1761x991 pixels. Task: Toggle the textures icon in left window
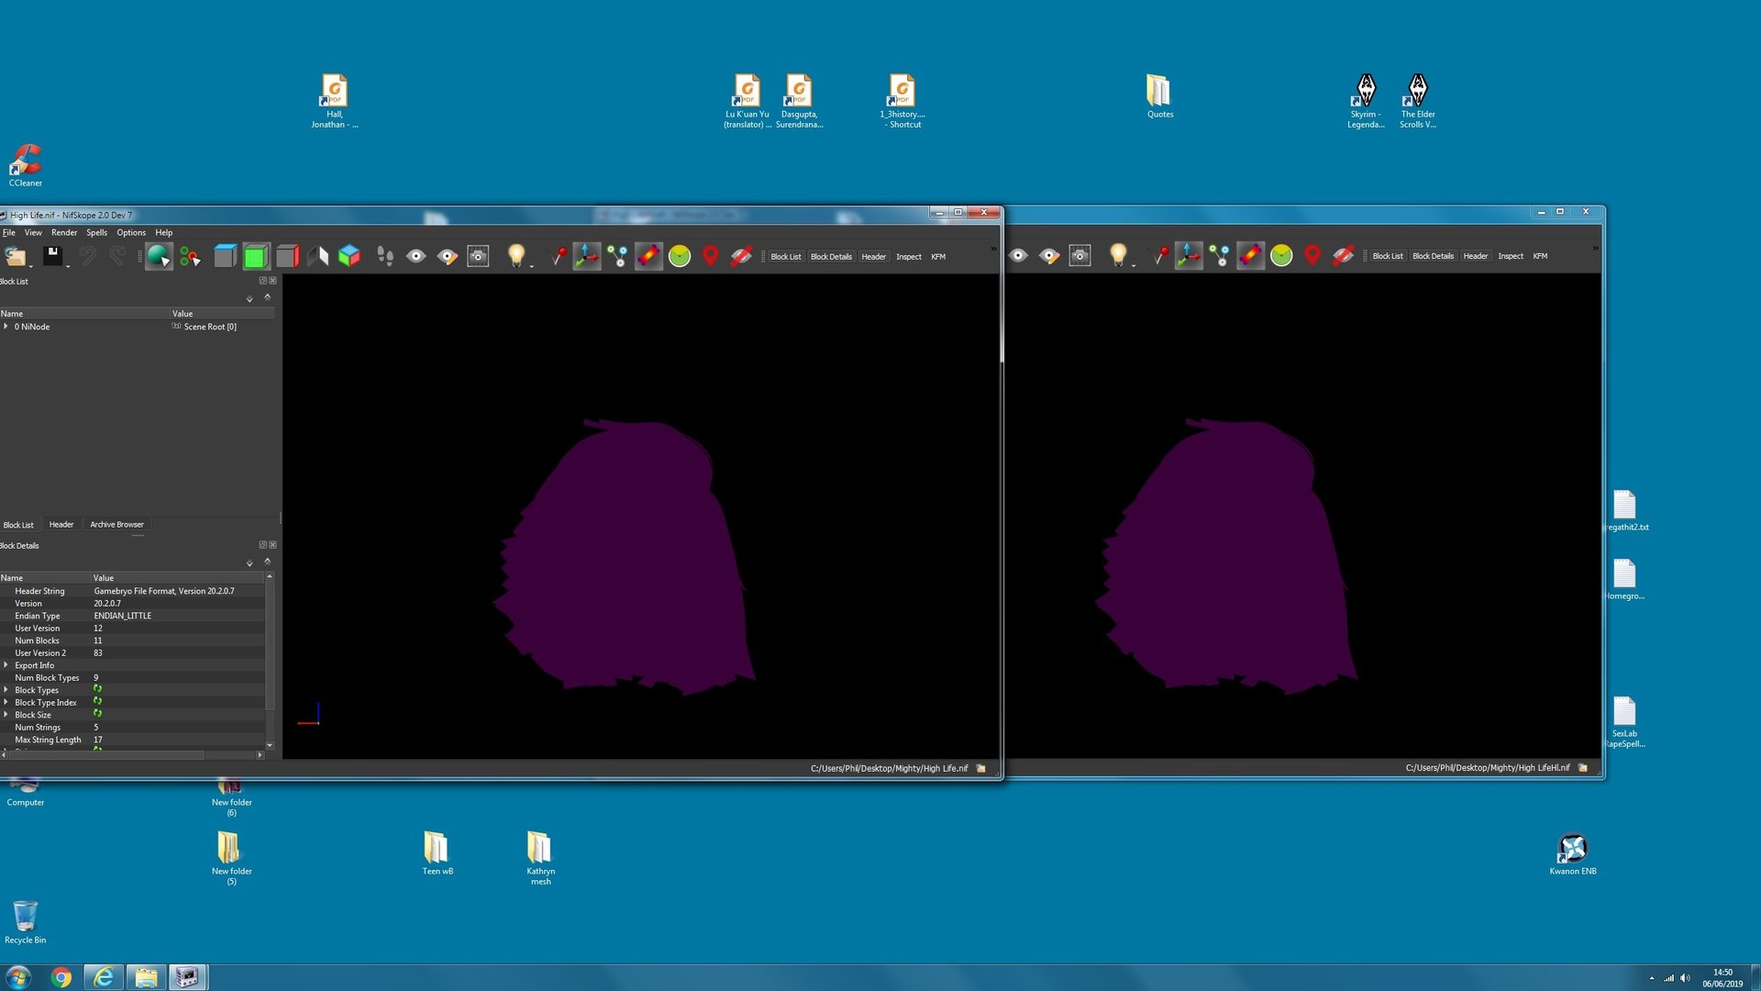click(648, 256)
